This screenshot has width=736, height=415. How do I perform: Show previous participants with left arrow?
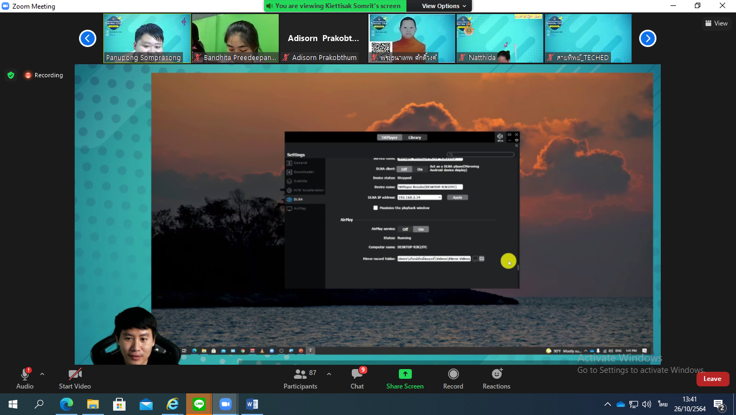(x=88, y=38)
